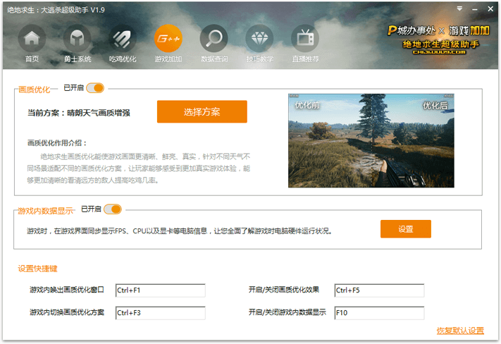Select the 游戏加加 G++ icon
The width and height of the screenshot is (501, 344).
(x=168, y=38)
